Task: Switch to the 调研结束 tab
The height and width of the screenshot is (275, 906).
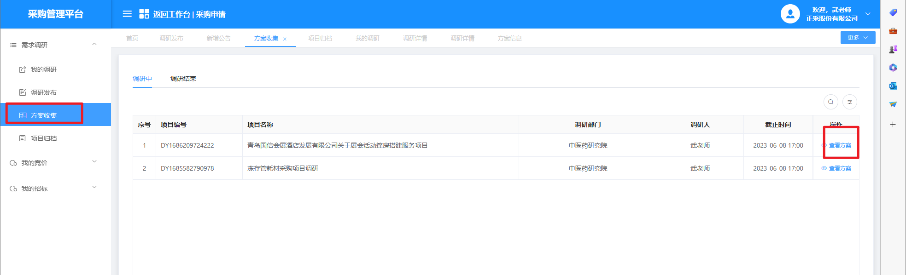Action: pos(183,79)
